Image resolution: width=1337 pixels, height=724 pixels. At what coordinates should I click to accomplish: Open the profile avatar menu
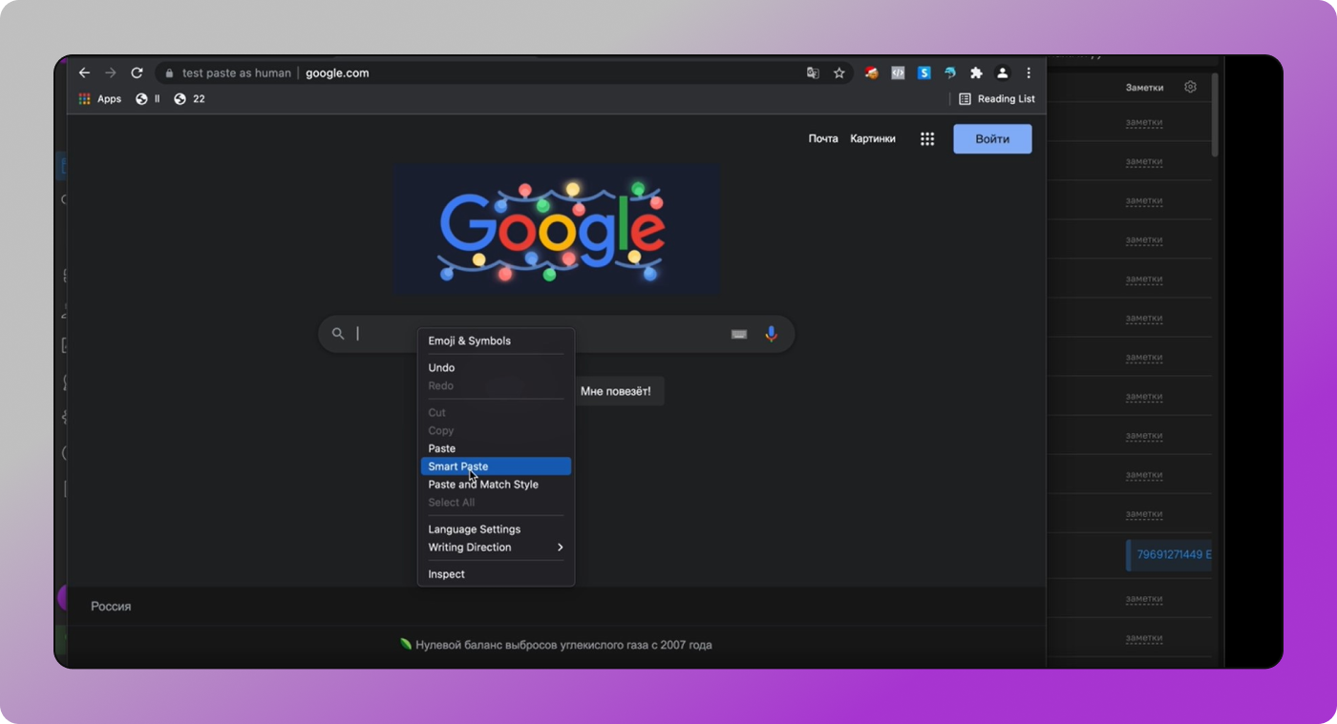point(1002,72)
